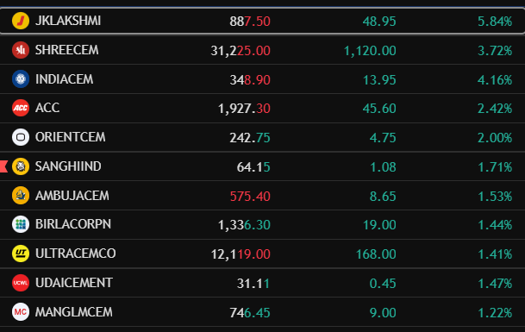Click the last price 887.50

250,22
